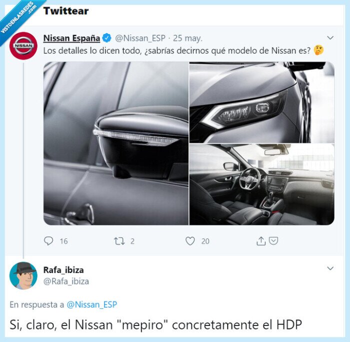The width and height of the screenshot is (350, 342).
Task: Open the car interior photo
Action: [x=261, y=185]
